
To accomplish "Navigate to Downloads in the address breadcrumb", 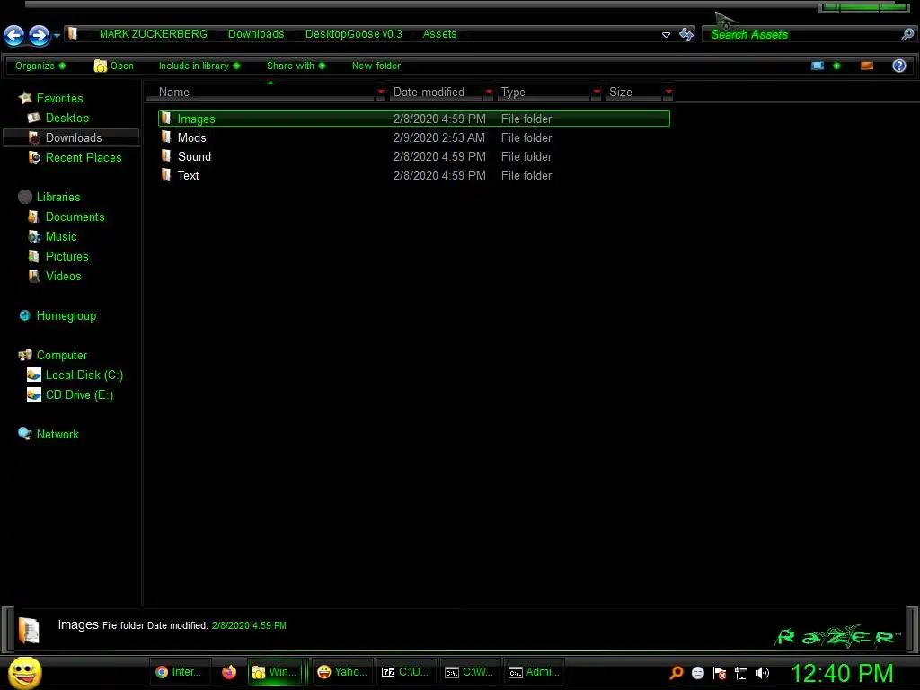I will pyautogui.click(x=256, y=34).
